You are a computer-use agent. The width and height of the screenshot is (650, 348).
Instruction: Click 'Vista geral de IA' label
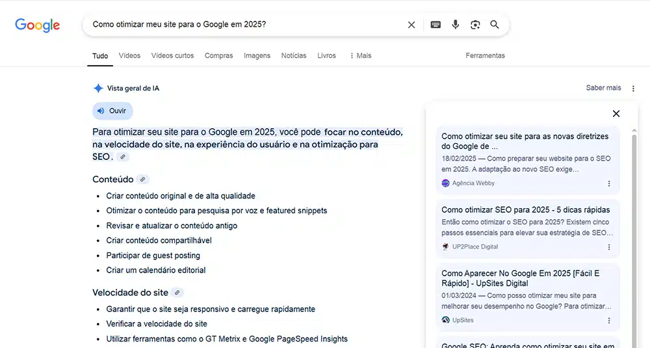coord(133,88)
